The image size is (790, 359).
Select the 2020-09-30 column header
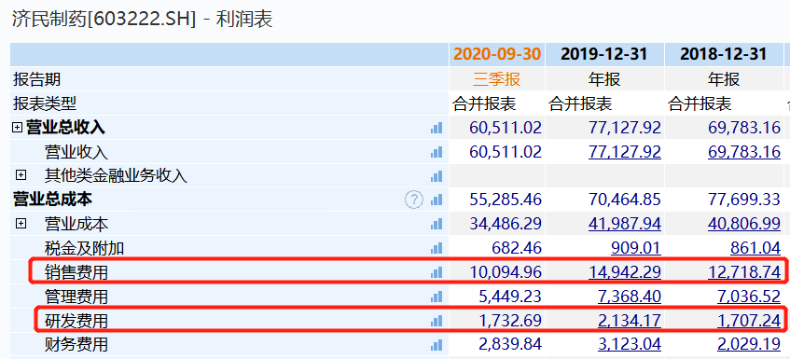tap(497, 54)
